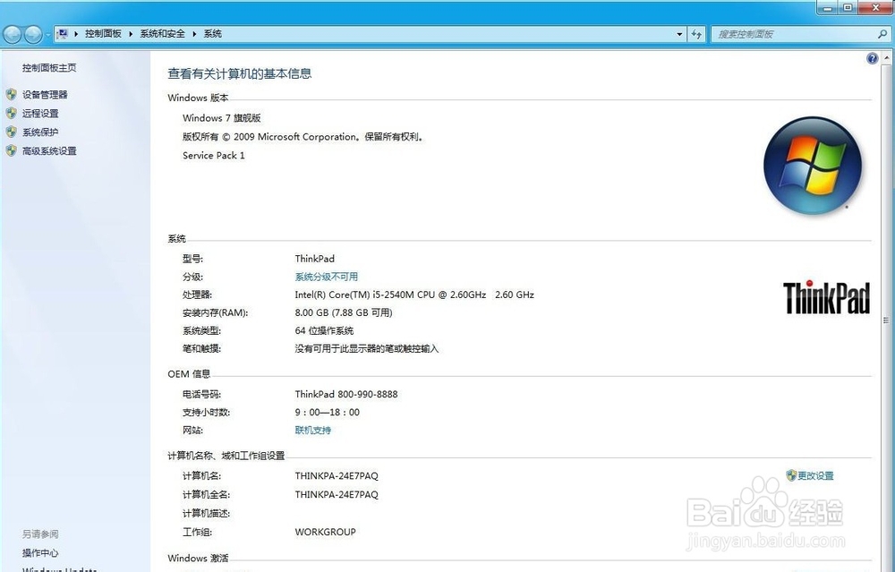Open 高级系统设置 from the sidebar
Image resolution: width=895 pixels, height=572 pixels.
pos(49,151)
